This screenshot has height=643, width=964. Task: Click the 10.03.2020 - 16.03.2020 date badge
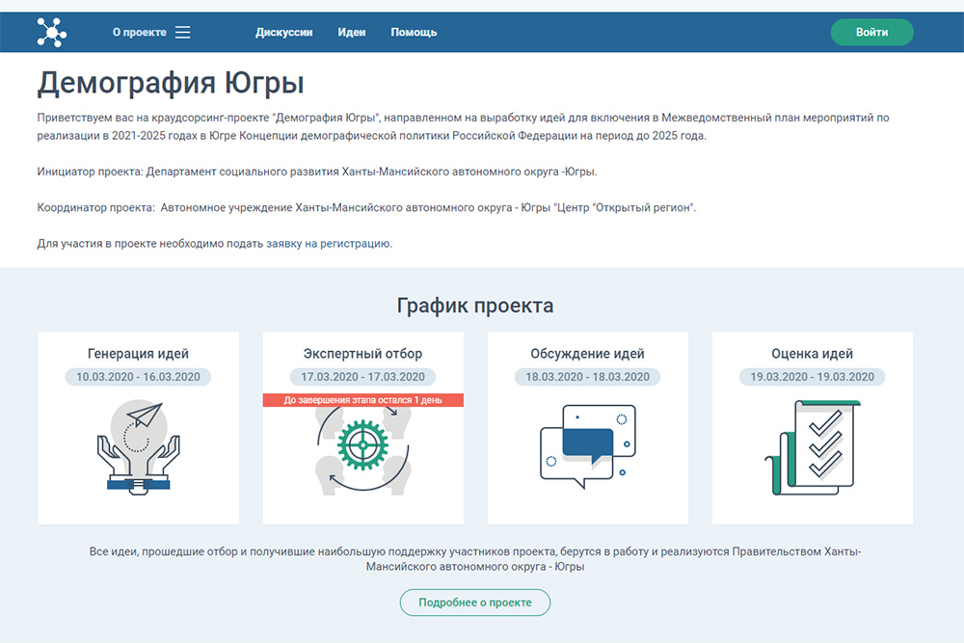coord(138,377)
